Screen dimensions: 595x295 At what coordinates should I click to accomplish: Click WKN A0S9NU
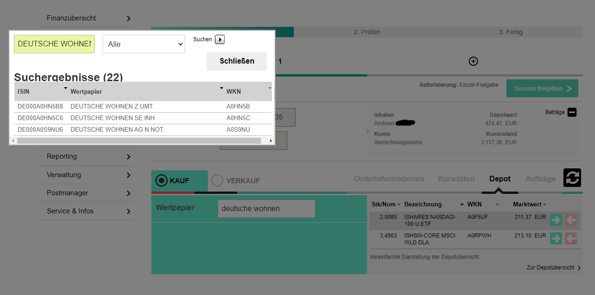coord(238,130)
